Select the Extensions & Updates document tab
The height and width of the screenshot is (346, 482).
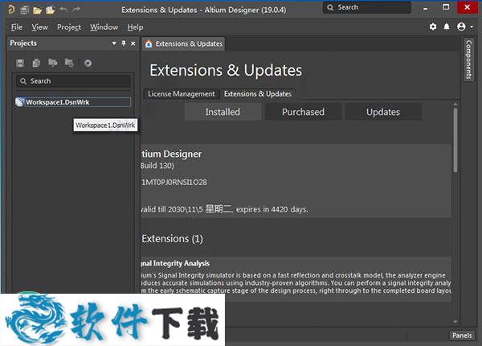(183, 43)
